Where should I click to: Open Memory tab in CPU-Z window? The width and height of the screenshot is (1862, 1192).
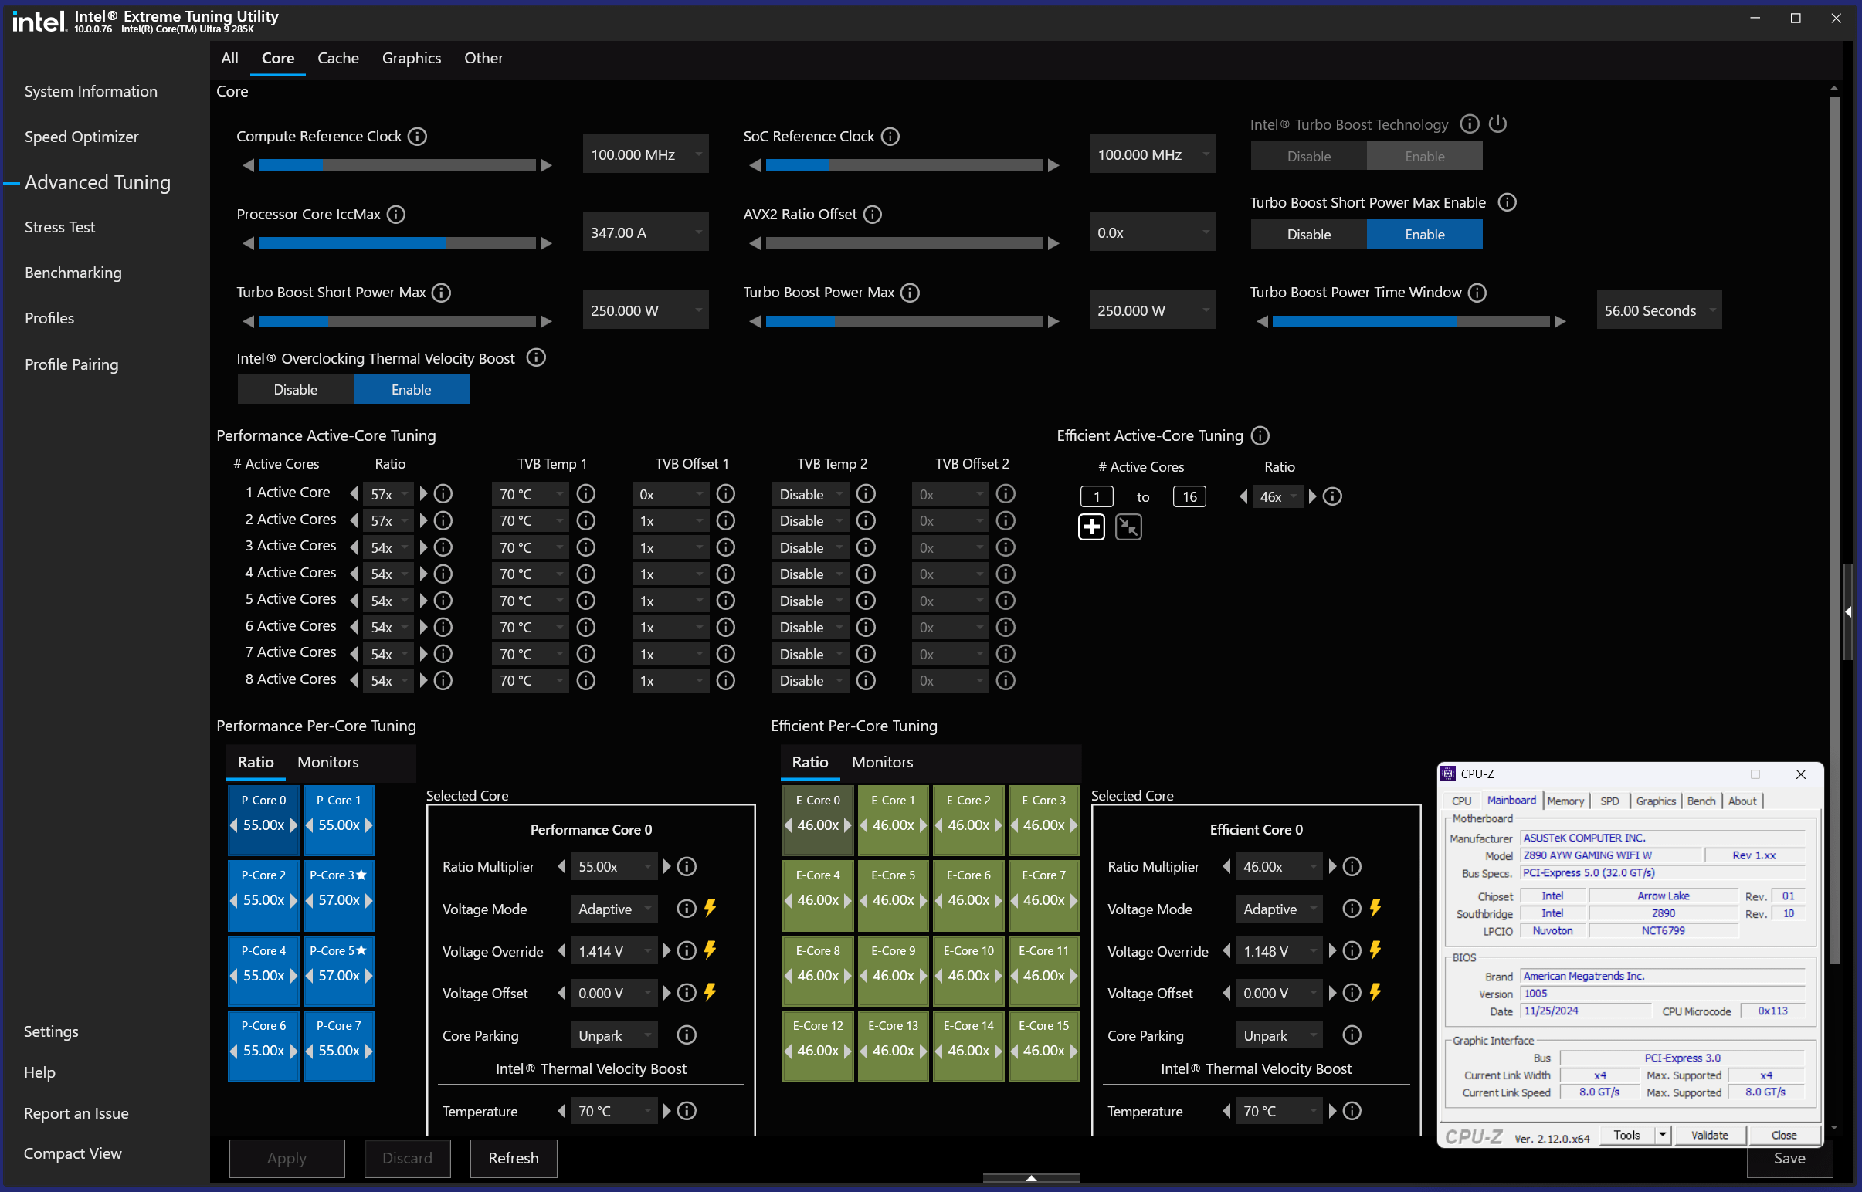(1565, 801)
